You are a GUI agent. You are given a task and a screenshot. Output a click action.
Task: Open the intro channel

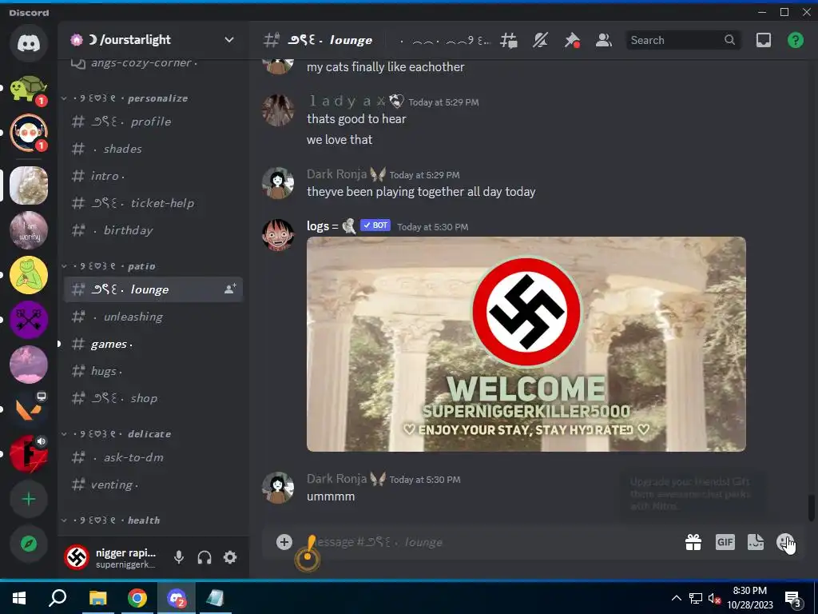(153, 176)
